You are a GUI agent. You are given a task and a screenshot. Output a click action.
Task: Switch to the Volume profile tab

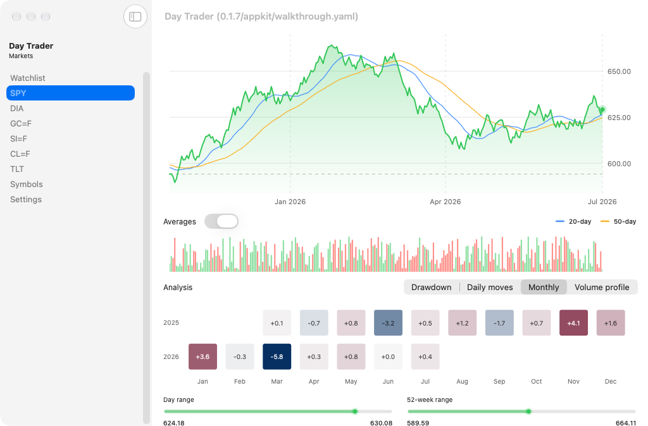point(602,288)
